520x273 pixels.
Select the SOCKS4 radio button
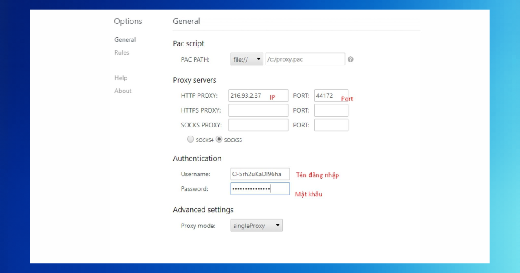point(190,140)
